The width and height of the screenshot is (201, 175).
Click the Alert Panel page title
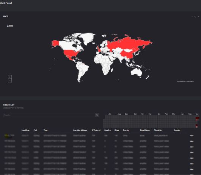click(x=6, y=3)
